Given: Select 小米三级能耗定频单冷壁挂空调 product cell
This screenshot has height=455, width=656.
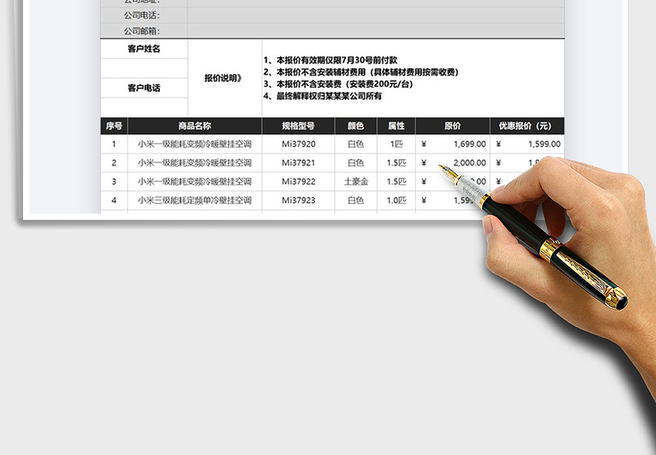Looking at the screenshot, I should pyautogui.click(x=194, y=200).
